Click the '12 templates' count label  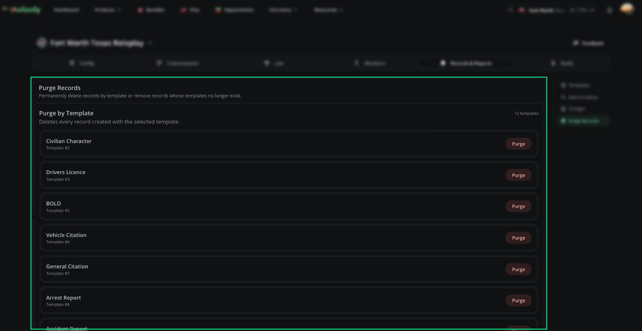tap(526, 113)
